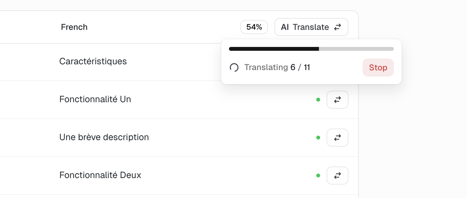
Task: Retranslate the Une brève description row
Action: point(337,138)
